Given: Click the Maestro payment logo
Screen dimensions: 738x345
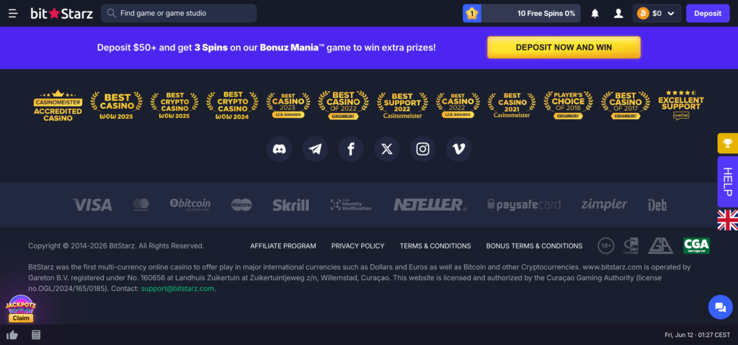Looking at the screenshot, I should click(x=241, y=205).
